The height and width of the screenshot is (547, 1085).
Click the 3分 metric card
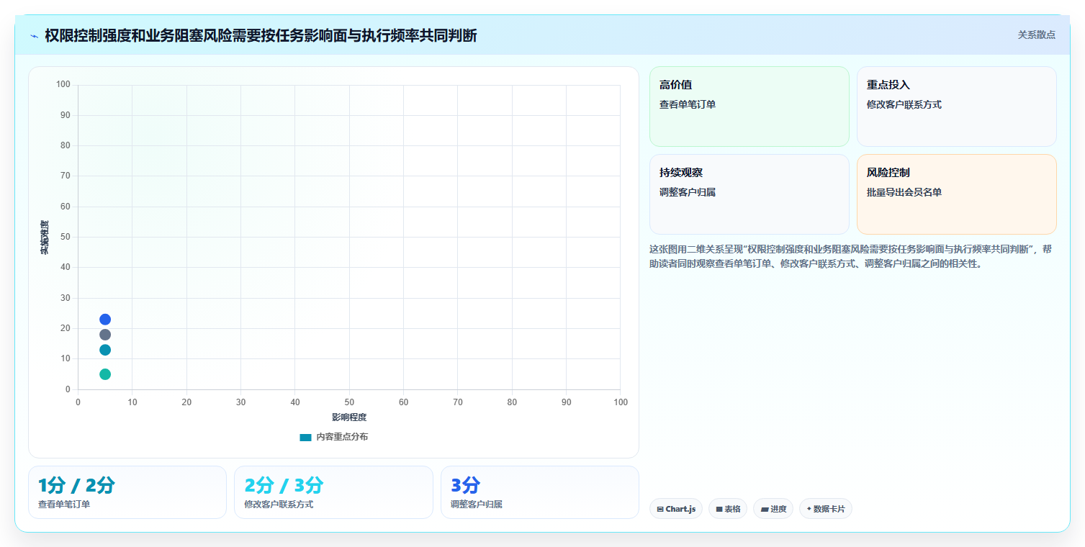coord(540,492)
